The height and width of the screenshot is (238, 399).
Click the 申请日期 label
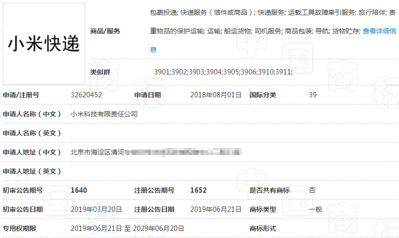pyautogui.click(x=147, y=95)
